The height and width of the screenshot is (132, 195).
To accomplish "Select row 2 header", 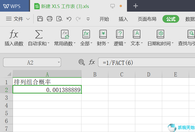I will pos(6,89).
